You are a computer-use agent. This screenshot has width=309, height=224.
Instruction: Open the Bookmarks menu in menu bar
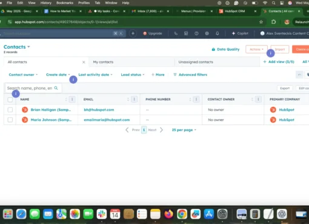pos(65,3)
